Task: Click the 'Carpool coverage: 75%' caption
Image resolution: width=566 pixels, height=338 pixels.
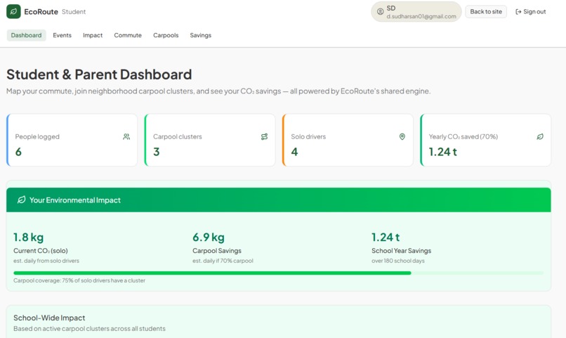Action: (79, 280)
